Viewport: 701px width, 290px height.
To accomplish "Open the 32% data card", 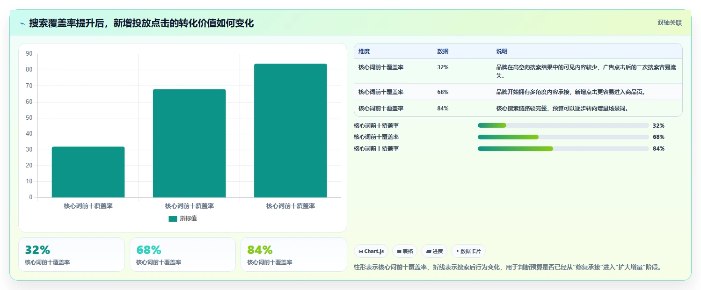I will (72, 254).
